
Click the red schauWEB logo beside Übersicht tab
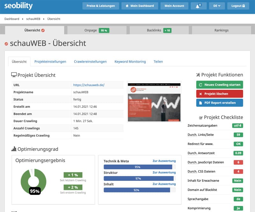pyautogui.click(x=43, y=30)
